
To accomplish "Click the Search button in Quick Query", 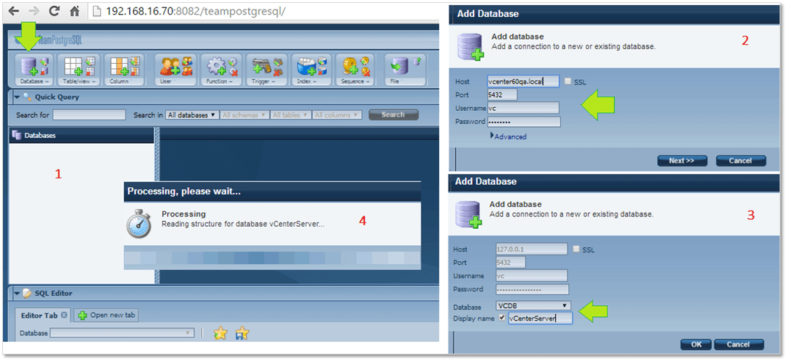I will [393, 114].
